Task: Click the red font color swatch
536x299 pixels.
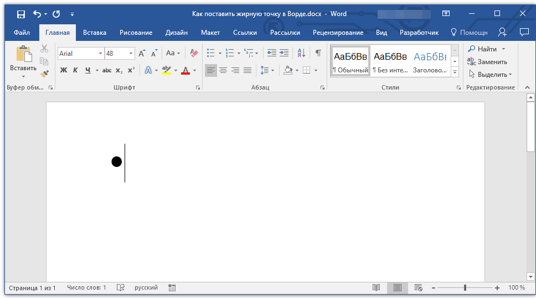Action: coord(185,70)
